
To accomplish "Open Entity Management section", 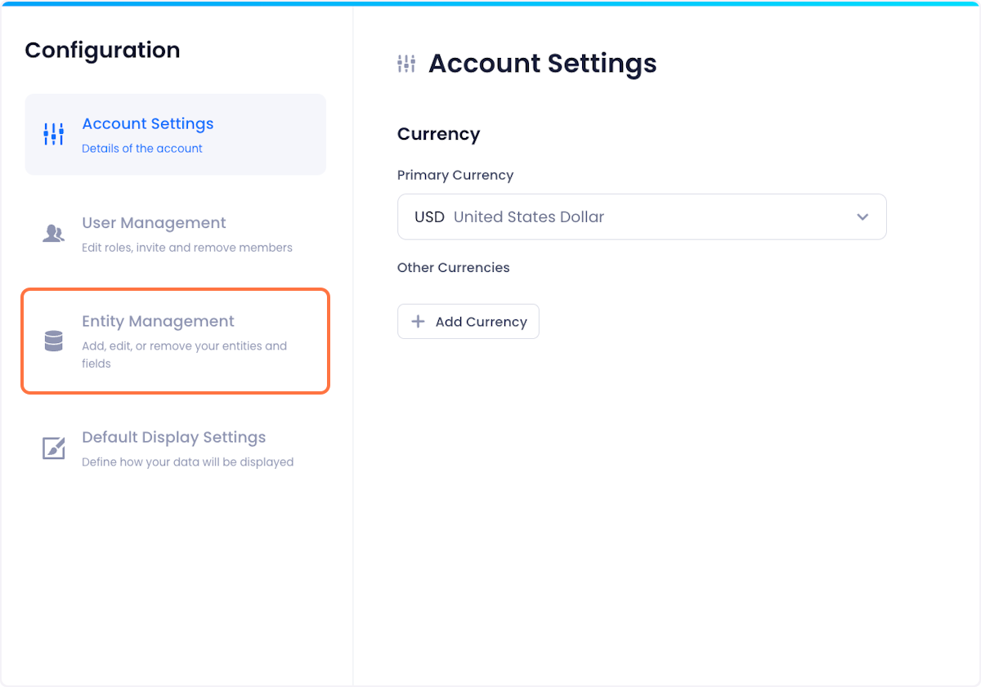I will pyautogui.click(x=176, y=341).
